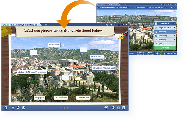Click the Erechtheion word label
Screen dimensions: 186x120
[83, 98]
